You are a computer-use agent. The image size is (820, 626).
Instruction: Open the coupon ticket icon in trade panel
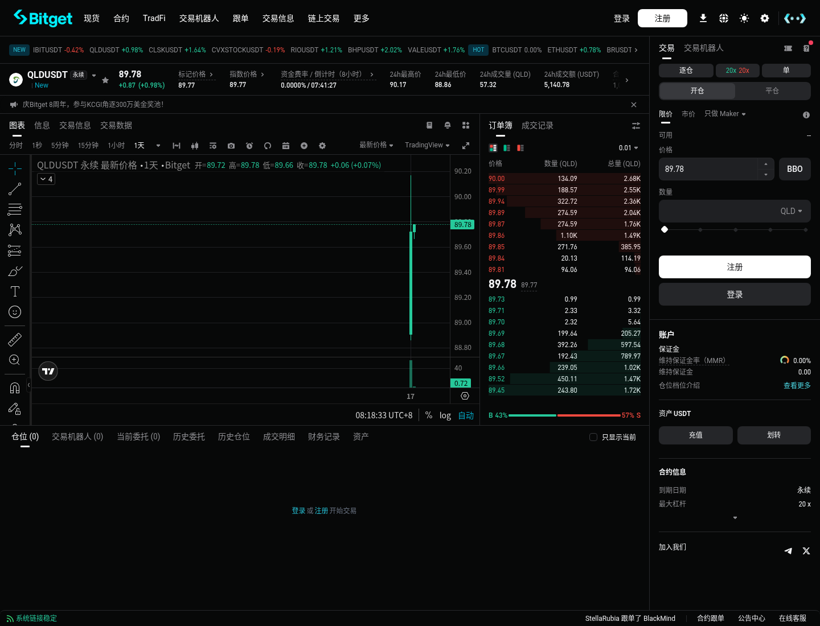click(x=788, y=48)
